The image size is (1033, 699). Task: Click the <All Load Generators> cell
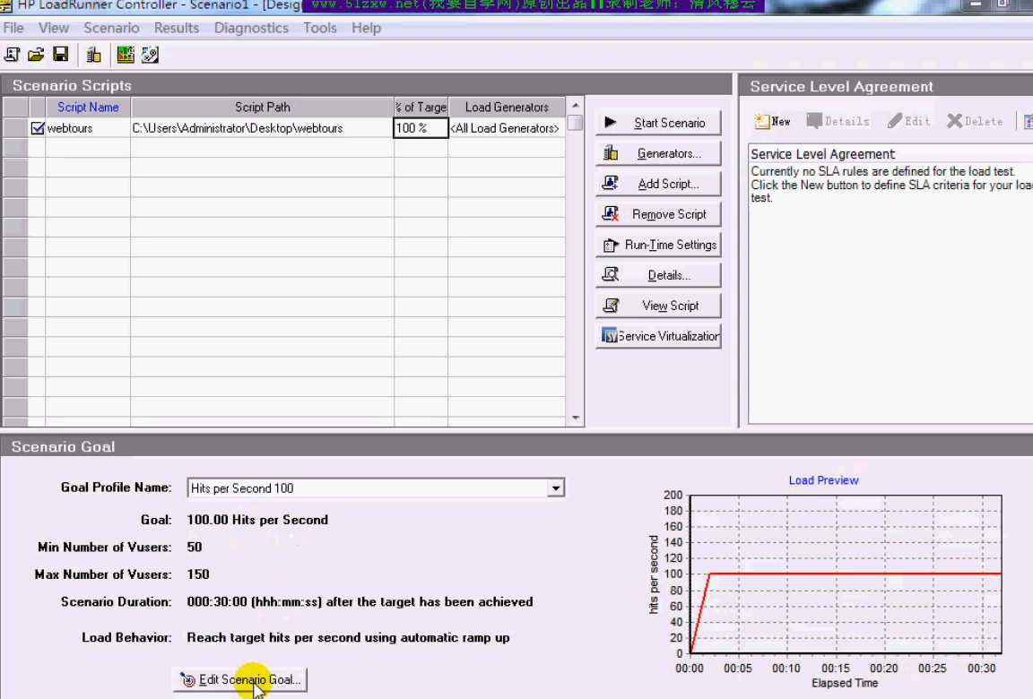(507, 128)
